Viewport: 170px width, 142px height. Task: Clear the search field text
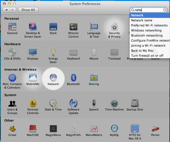[165, 10]
